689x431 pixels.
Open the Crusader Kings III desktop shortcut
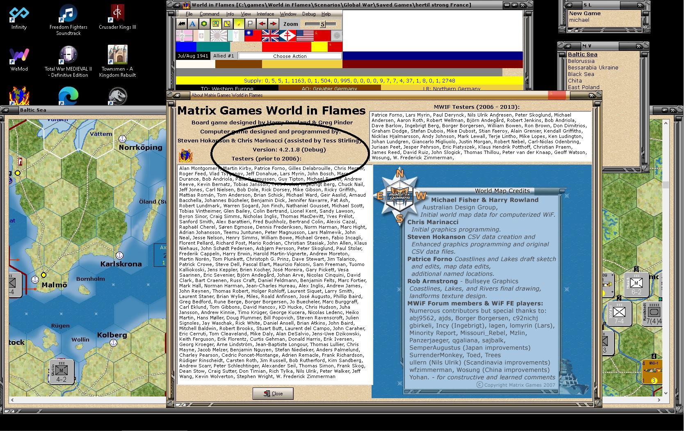[117, 17]
